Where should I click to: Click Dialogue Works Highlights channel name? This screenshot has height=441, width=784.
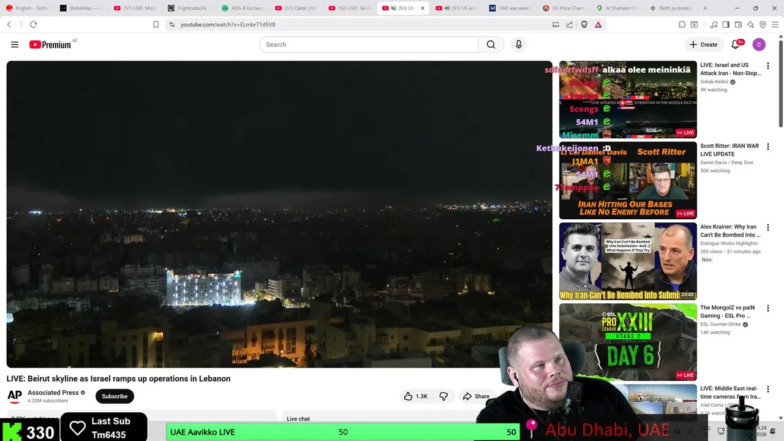click(x=729, y=243)
